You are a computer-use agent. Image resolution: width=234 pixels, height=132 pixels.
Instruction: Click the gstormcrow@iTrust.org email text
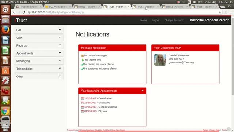(x=181, y=62)
